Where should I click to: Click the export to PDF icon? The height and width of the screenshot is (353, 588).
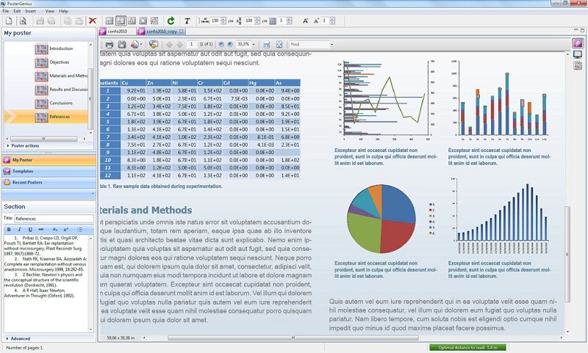tap(135, 45)
